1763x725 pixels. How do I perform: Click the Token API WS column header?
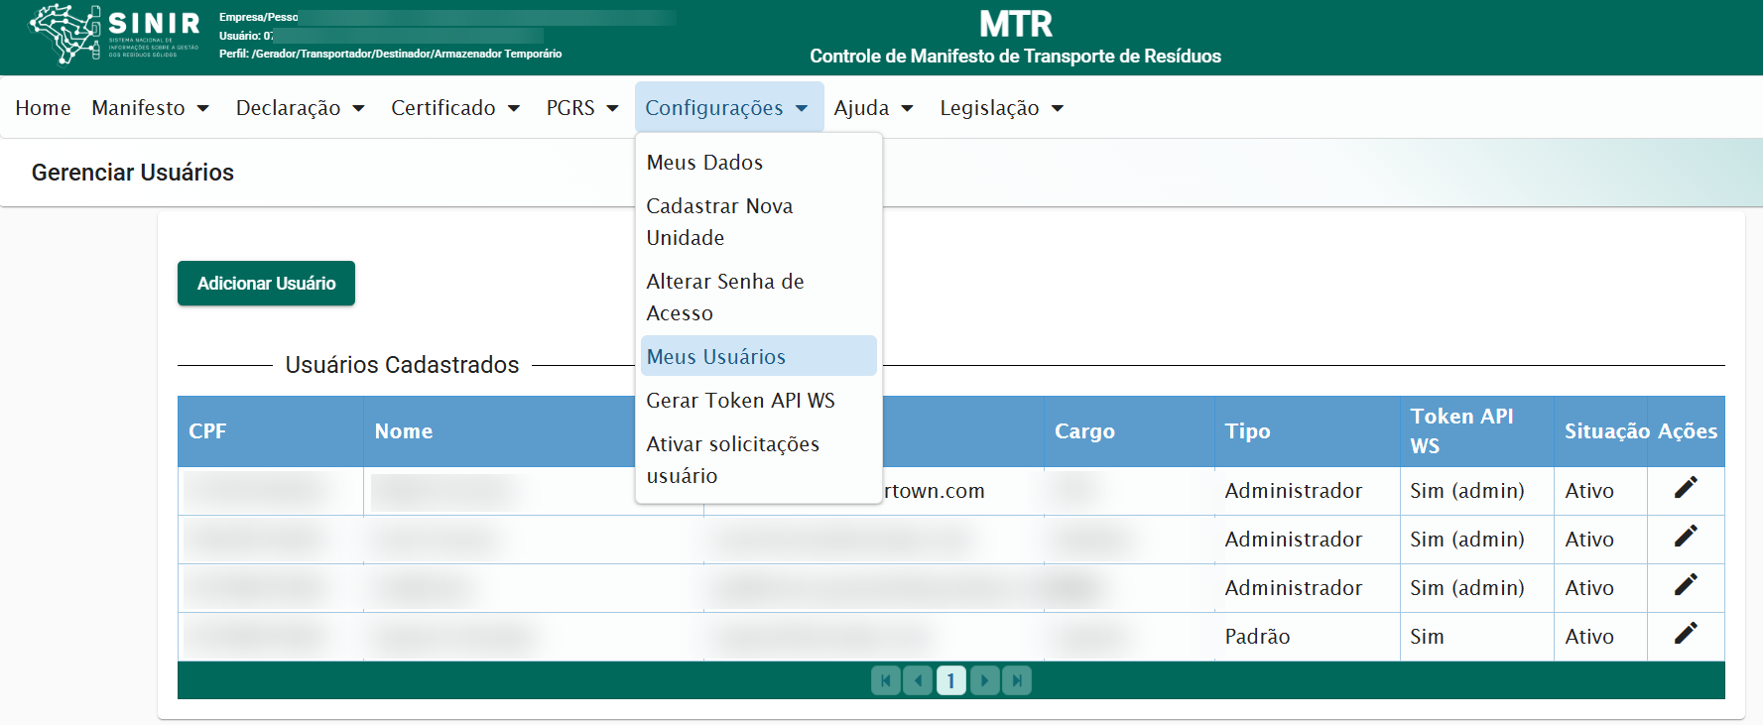coord(1476,431)
